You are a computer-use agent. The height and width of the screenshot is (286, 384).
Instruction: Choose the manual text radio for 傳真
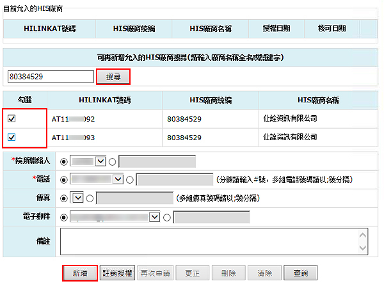click(89, 198)
